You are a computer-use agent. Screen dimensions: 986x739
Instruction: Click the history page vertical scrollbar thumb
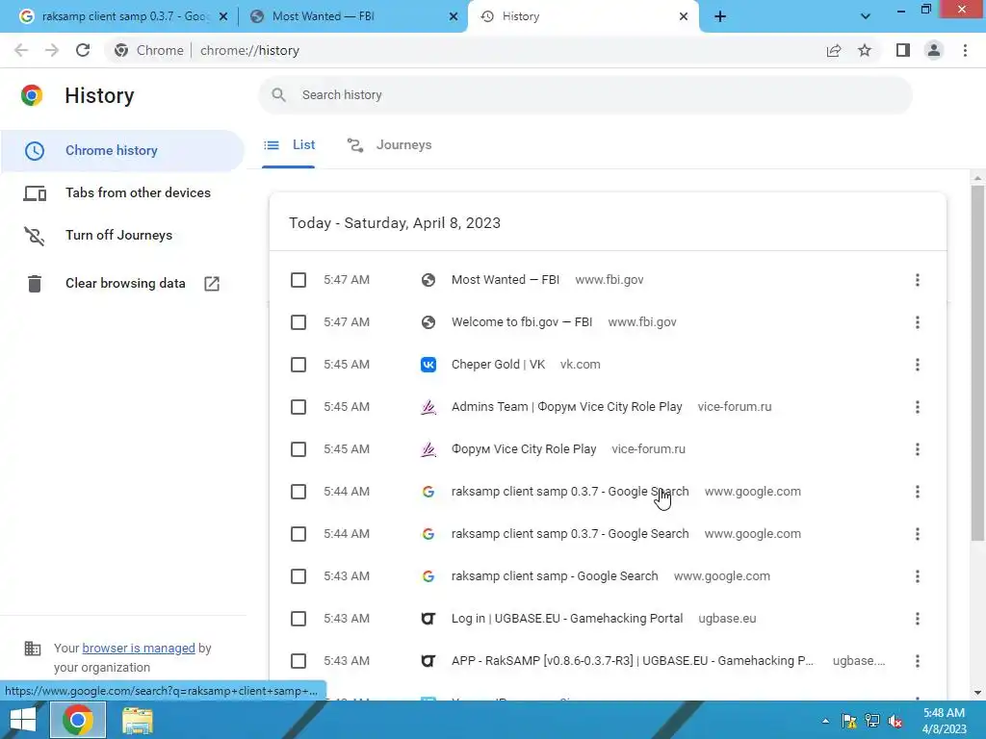977,363
